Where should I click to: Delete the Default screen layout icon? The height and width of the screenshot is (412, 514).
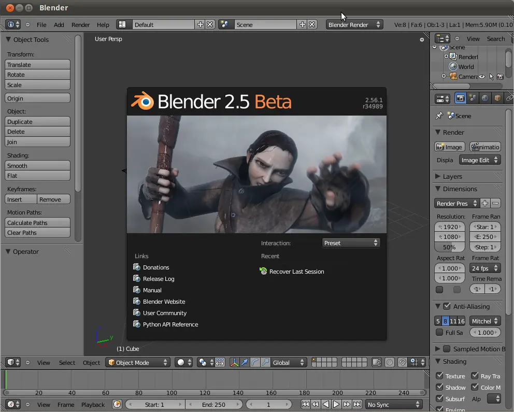pos(210,24)
